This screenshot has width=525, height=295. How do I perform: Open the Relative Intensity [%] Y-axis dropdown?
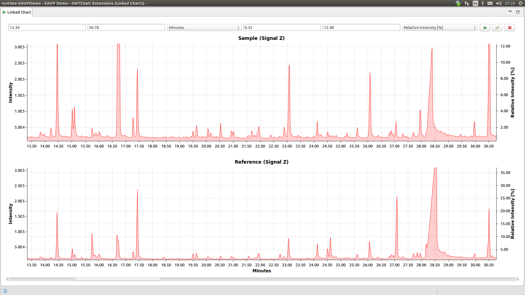tap(440, 28)
